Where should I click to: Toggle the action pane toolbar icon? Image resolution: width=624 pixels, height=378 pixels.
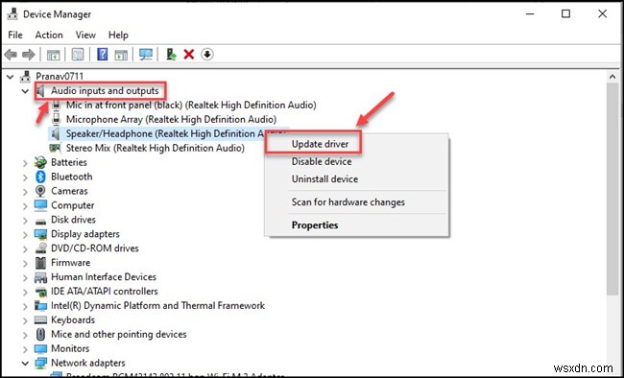[x=121, y=55]
